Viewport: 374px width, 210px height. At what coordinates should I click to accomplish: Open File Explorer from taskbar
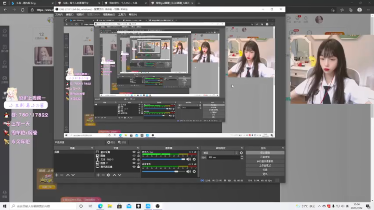pos(110,206)
